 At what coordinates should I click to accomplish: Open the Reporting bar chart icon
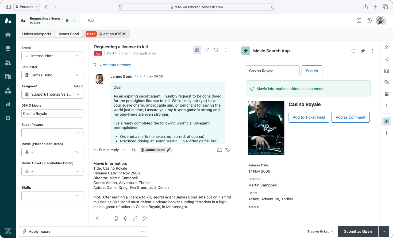click(8, 104)
